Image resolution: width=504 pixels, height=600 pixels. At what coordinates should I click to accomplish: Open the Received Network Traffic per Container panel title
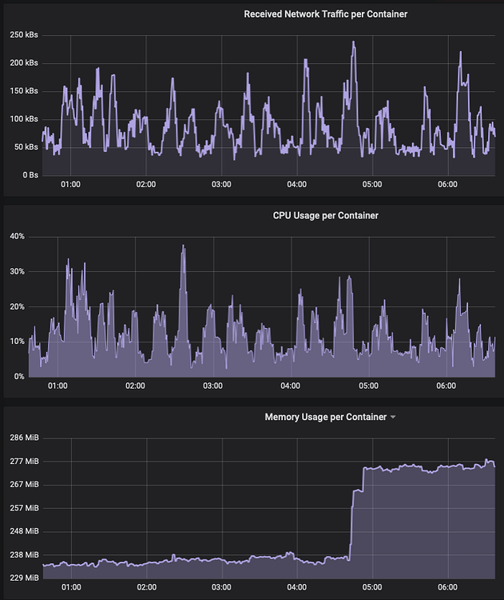click(x=326, y=14)
